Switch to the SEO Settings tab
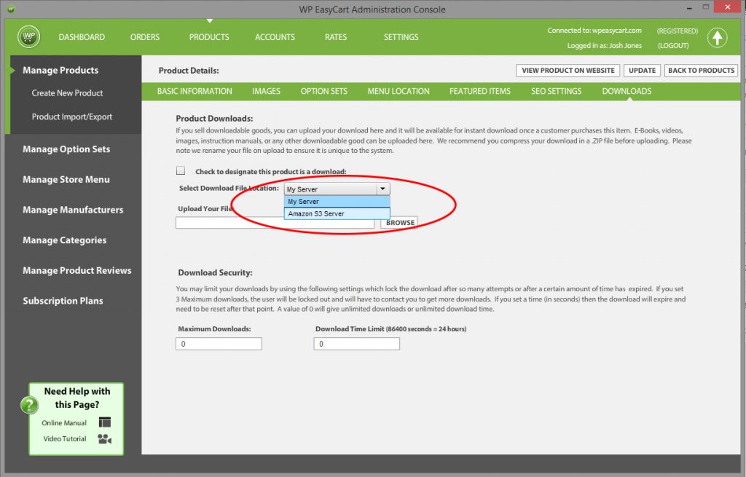Screen dimensions: 746x477 point(556,91)
